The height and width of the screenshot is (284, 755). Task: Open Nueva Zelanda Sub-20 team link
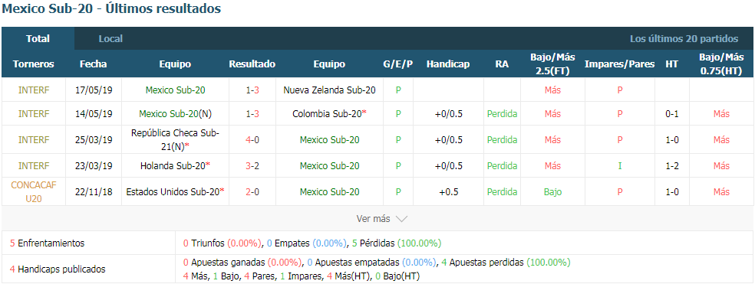point(329,90)
